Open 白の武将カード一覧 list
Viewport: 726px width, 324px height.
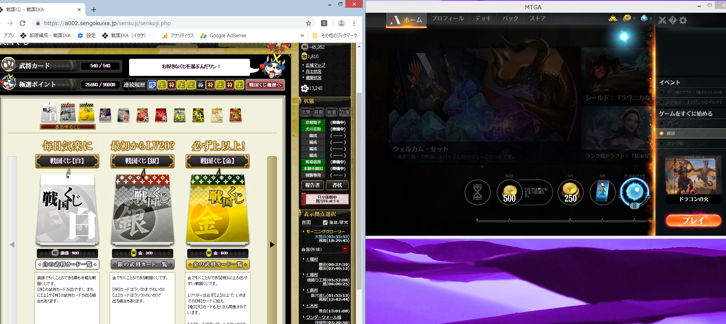tap(67, 264)
